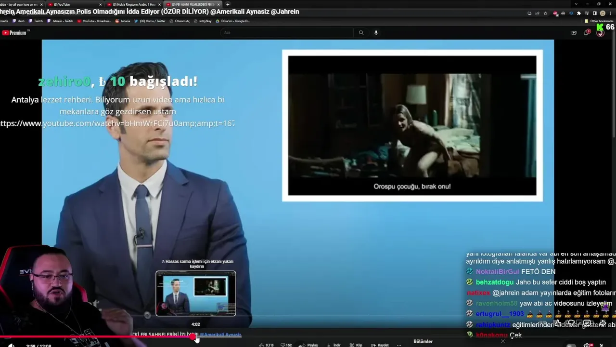The width and height of the screenshot is (616, 347).
Task: Open the 'Drive'ım - Google D...' bookmark
Action: [x=233, y=21]
